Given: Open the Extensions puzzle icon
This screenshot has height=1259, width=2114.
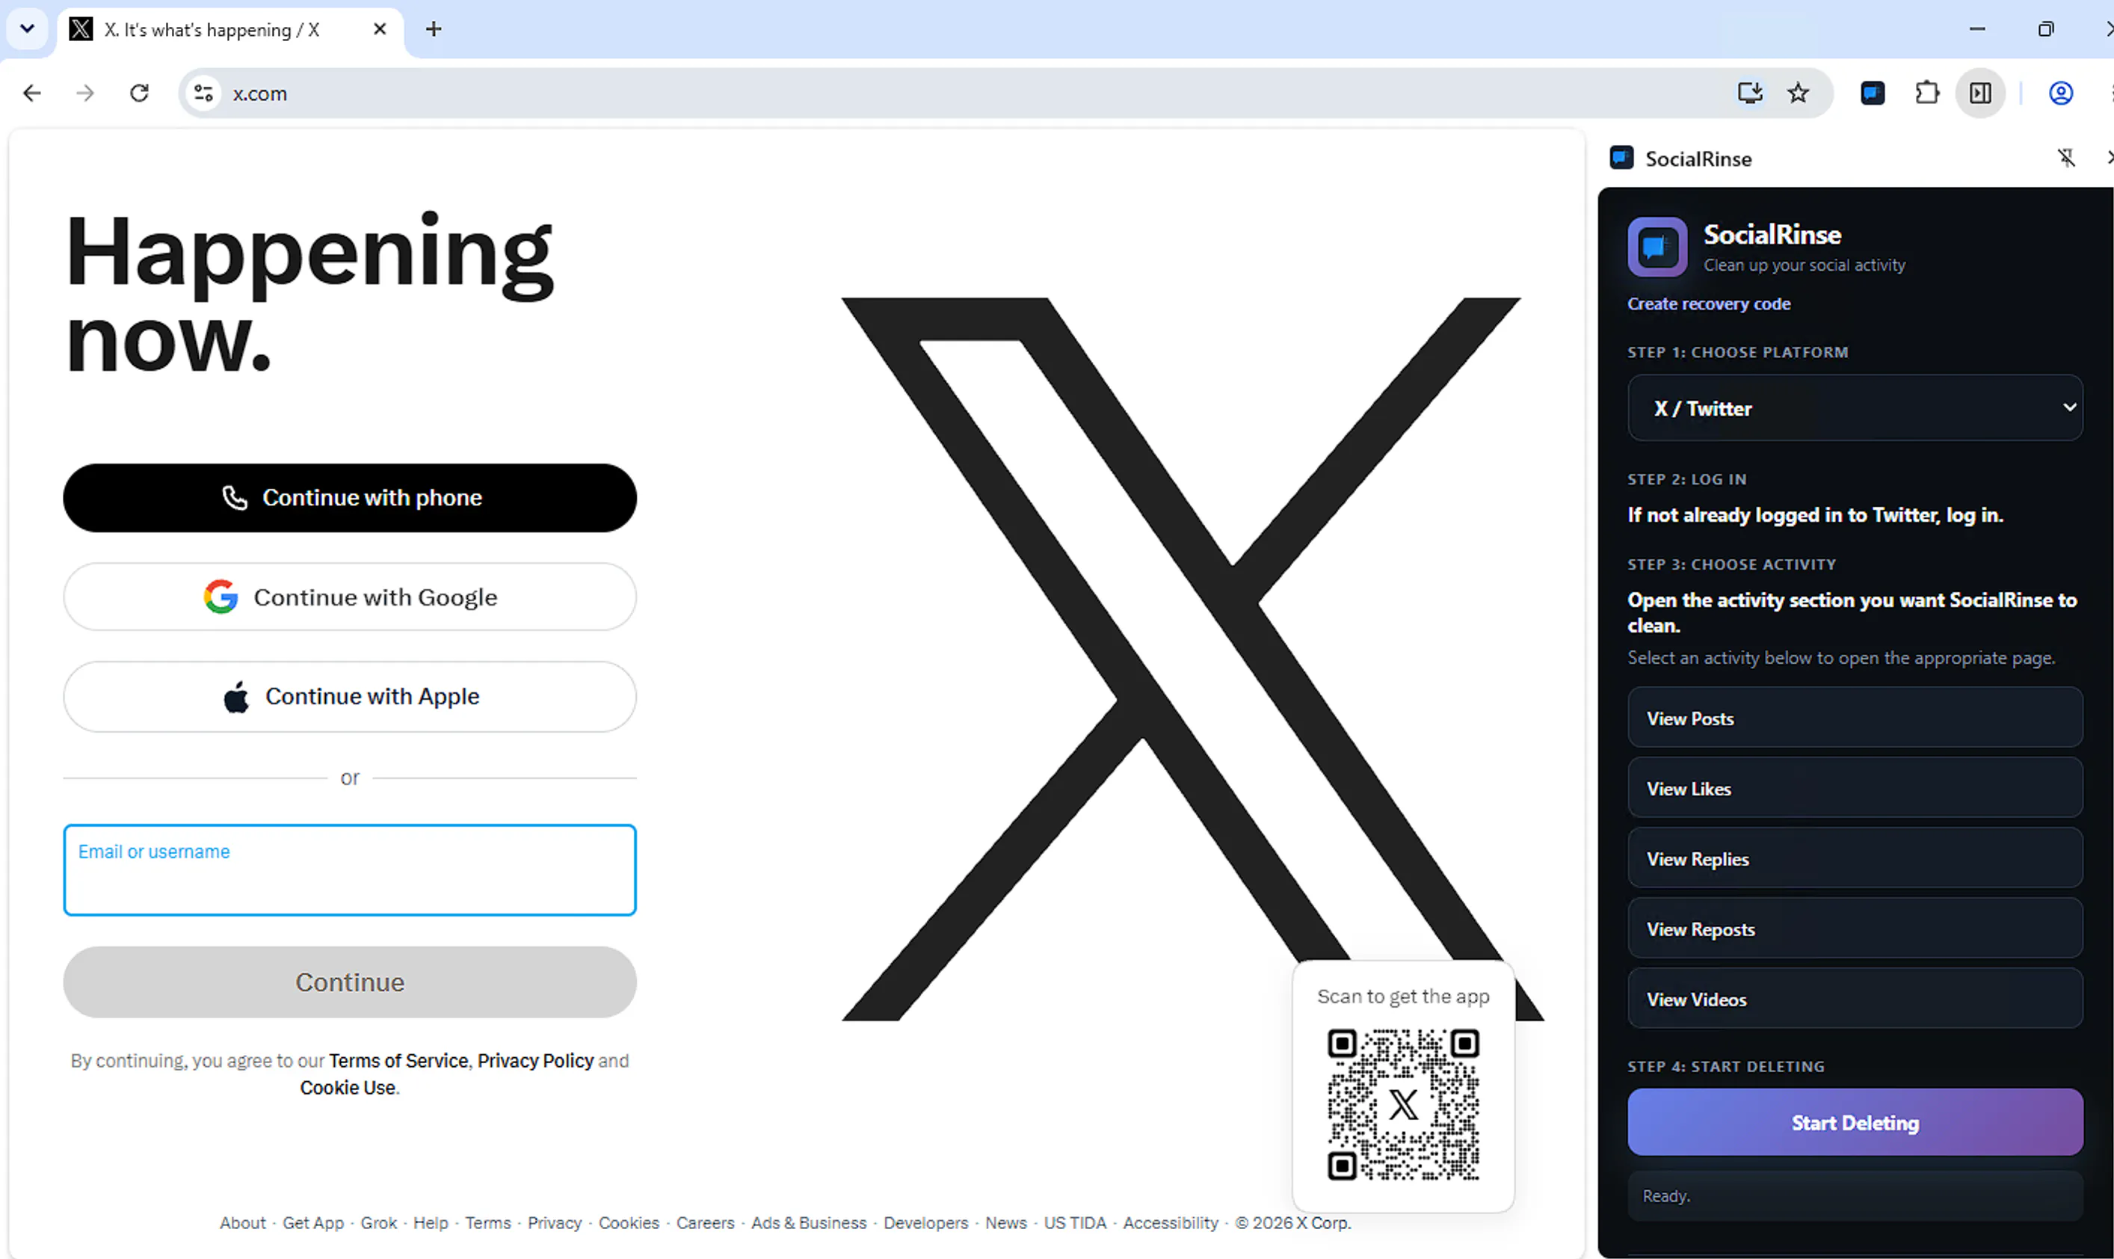Looking at the screenshot, I should (x=1927, y=93).
